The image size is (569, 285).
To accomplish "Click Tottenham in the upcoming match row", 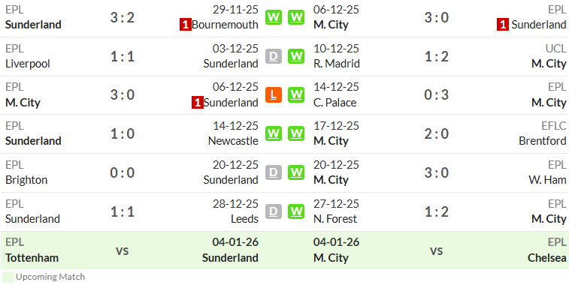I will [x=32, y=258].
